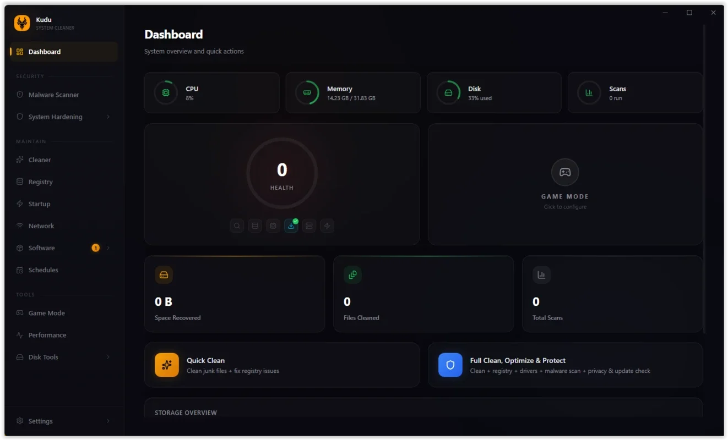Expand the Disk Tools submenu arrow
Viewport: 728px width, 440px height.
click(108, 357)
